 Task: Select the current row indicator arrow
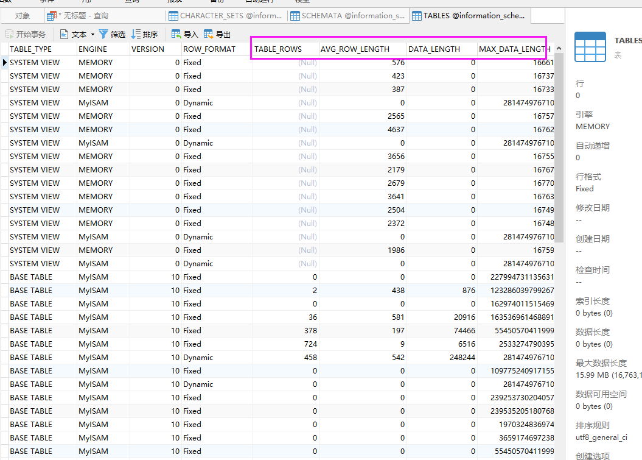pos(4,63)
